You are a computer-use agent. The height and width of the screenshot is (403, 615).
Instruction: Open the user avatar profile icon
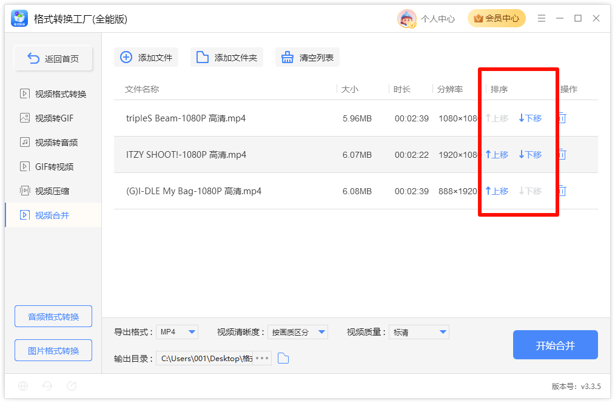406,18
